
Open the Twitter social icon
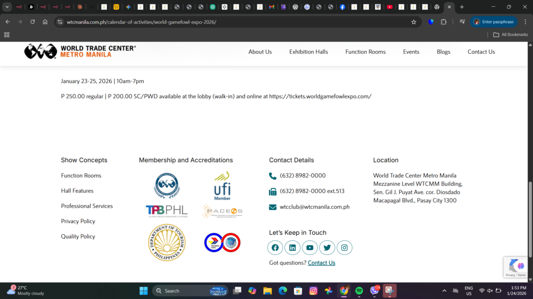327,248
